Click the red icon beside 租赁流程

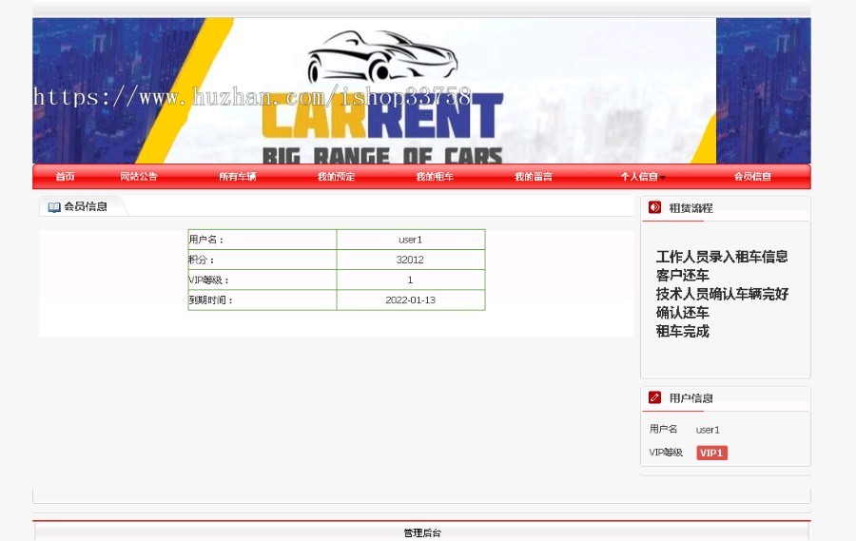tap(654, 207)
